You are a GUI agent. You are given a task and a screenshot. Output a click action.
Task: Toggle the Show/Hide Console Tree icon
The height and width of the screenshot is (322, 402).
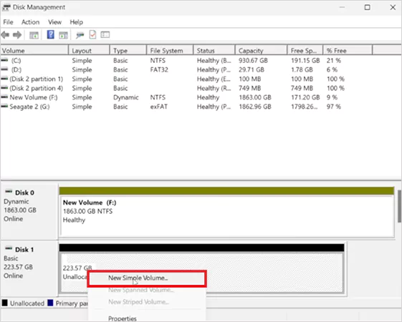[x=34, y=35]
